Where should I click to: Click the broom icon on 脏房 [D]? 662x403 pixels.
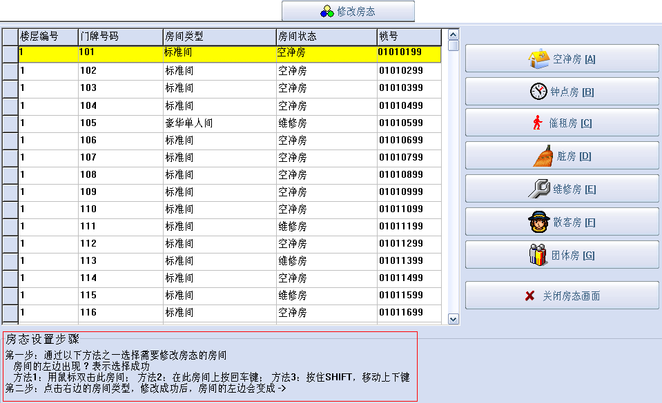coord(543,156)
